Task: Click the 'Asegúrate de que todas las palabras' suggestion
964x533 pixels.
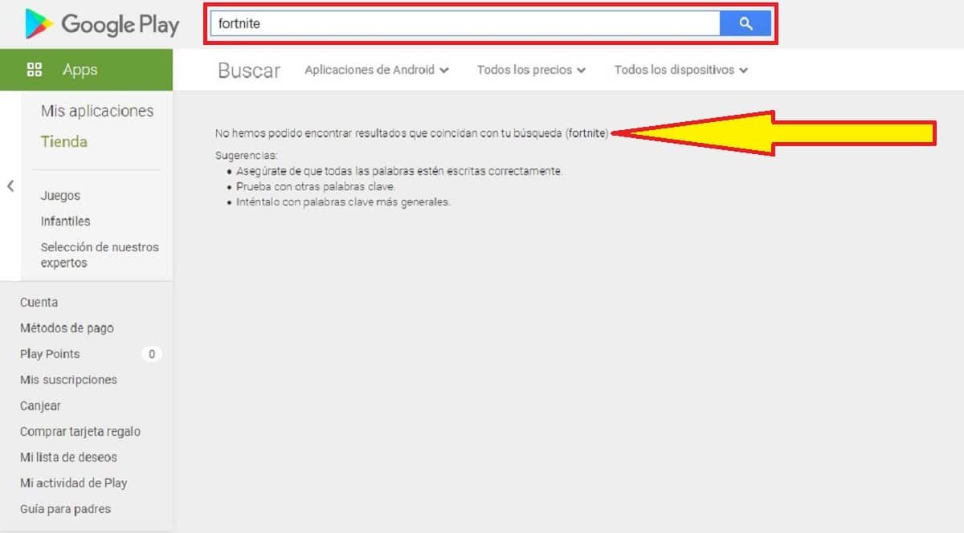Action: pyautogui.click(x=399, y=171)
